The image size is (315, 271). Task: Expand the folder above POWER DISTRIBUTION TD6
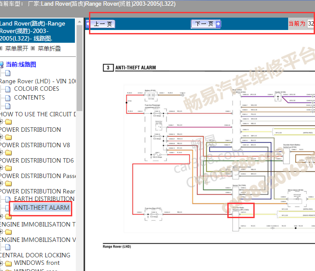[x=1, y=152]
